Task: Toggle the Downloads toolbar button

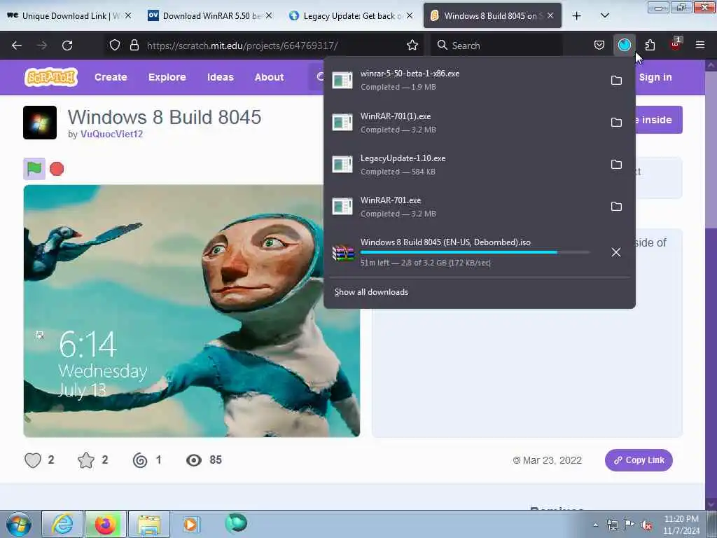Action: [x=624, y=45]
